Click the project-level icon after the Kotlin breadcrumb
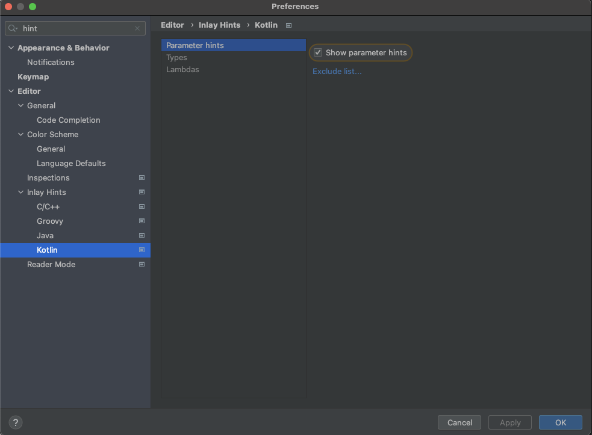This screenshot has width=592, height=435. pyautogui.click(x=289, y=25)
